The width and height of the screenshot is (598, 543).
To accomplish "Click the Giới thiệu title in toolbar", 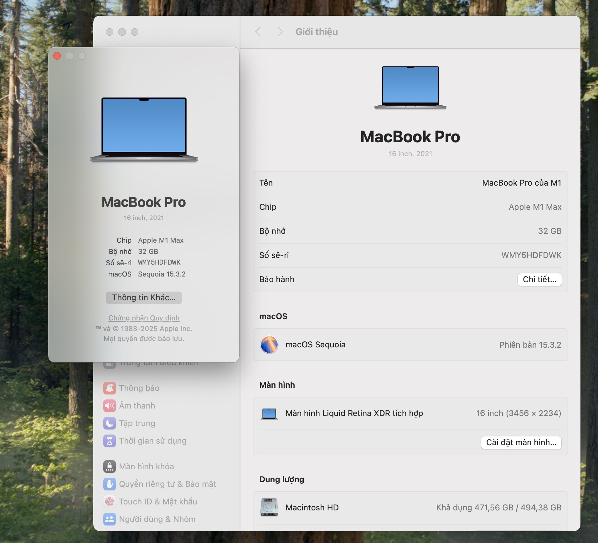I will coord(317,32).
